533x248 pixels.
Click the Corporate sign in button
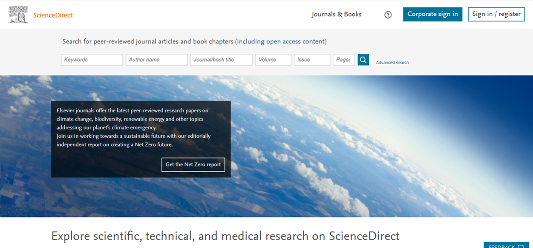[432, 14]
